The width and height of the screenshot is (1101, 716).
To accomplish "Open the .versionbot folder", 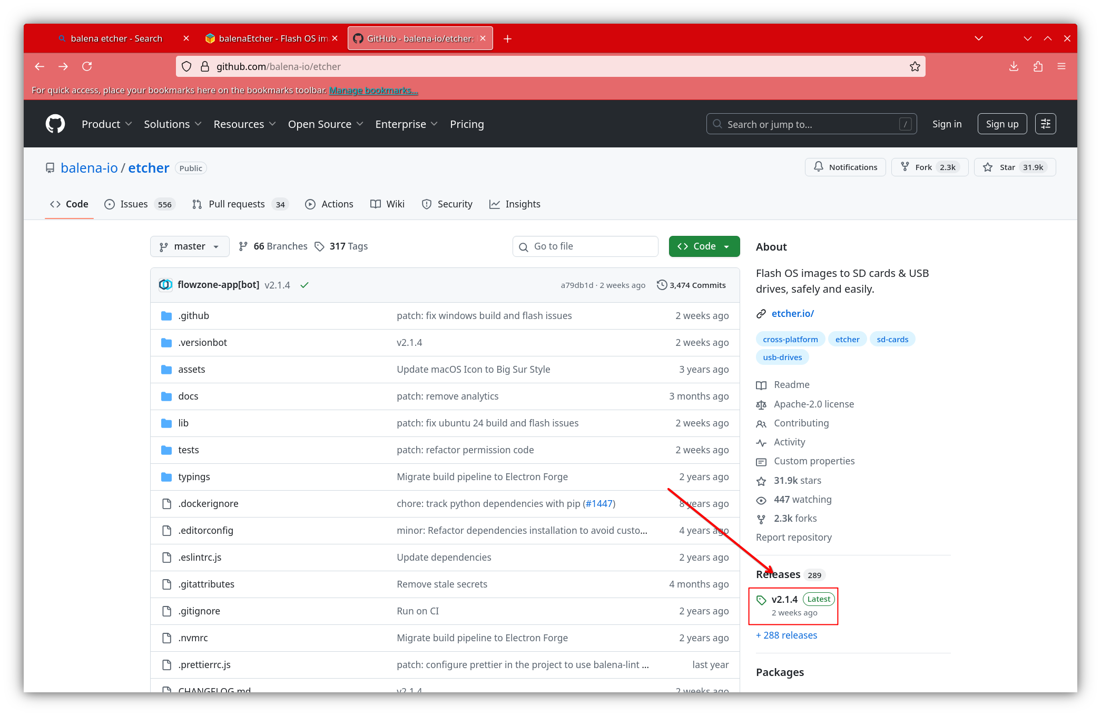I will [x=202, y=343].
